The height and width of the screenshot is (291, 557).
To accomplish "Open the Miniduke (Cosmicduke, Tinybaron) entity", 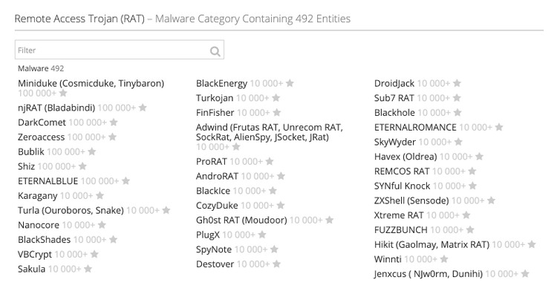I will (91, 83).
